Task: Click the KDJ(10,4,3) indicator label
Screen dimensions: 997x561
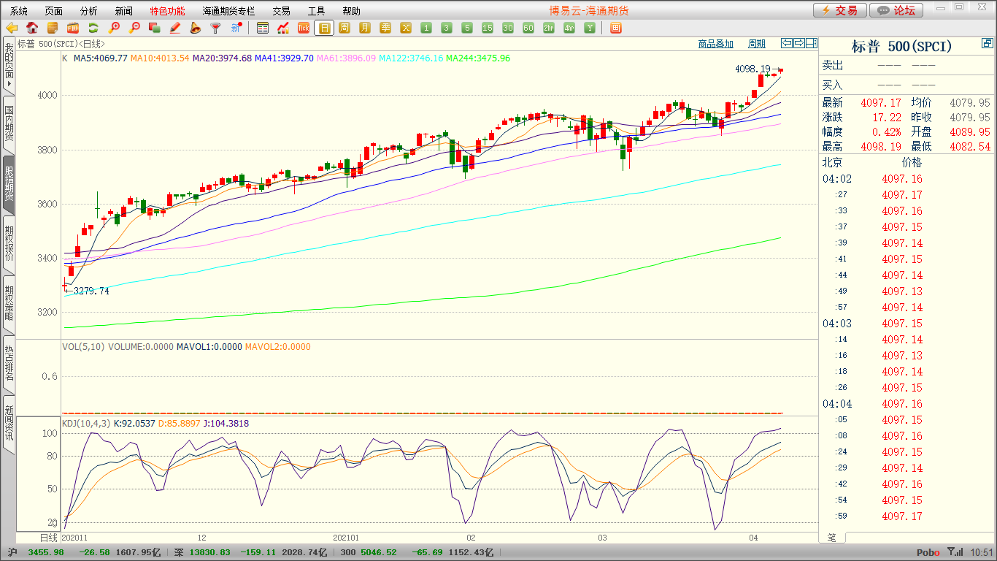Action: [86, 423]
